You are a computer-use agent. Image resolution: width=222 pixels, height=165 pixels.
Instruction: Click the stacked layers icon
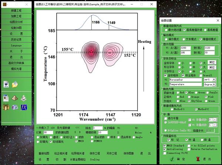[23, 98]
